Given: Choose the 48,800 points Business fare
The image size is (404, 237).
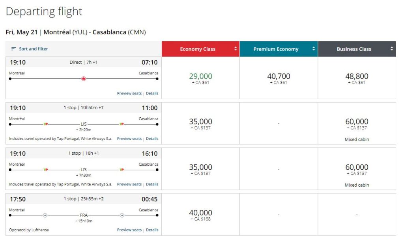Looking at the screenshot, I should [357, 78].
